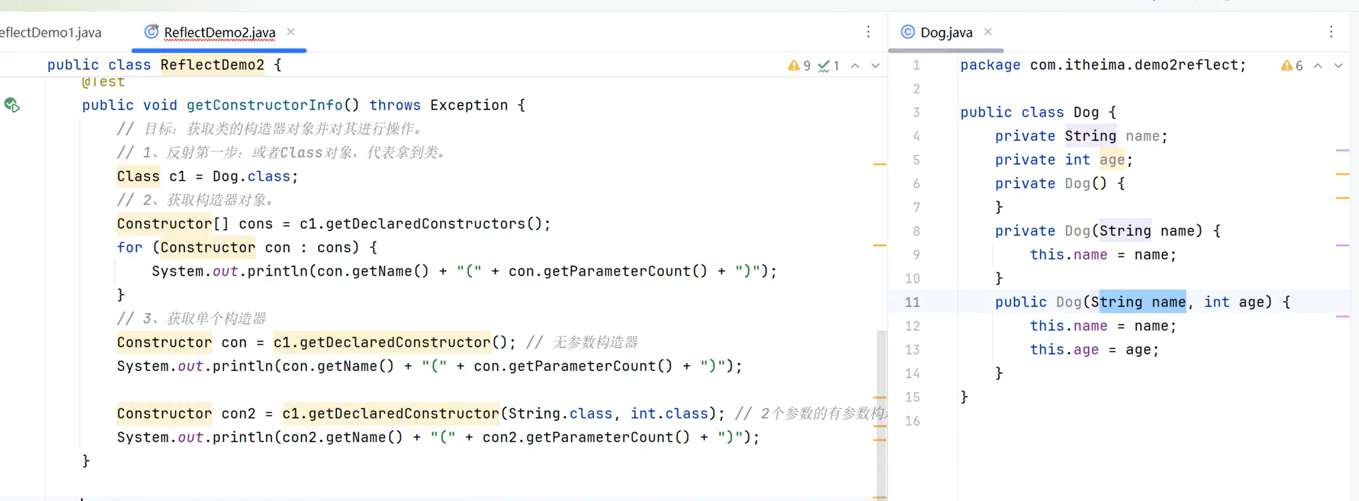Viewport: 1359px width, 501px height.
Task: Click the first orange warning stripe marker
Action: [x=879, y=164]
